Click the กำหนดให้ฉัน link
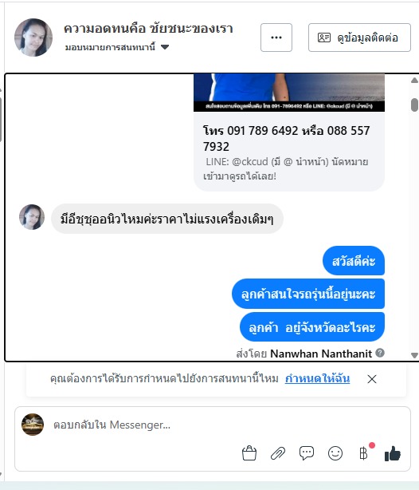This screenshot has width=419, height=490. pyautogui.click(x=317, y=378)
